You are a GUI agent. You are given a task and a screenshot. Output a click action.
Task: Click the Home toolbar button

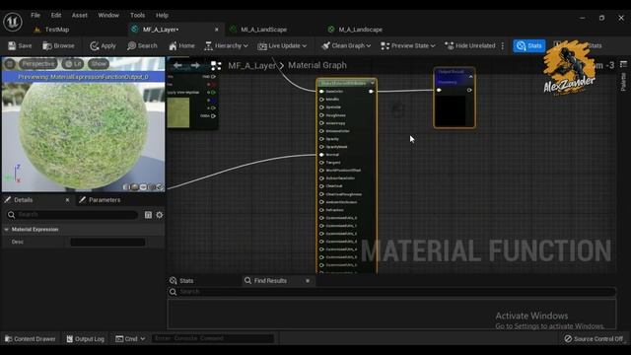[x=181, y=46]
